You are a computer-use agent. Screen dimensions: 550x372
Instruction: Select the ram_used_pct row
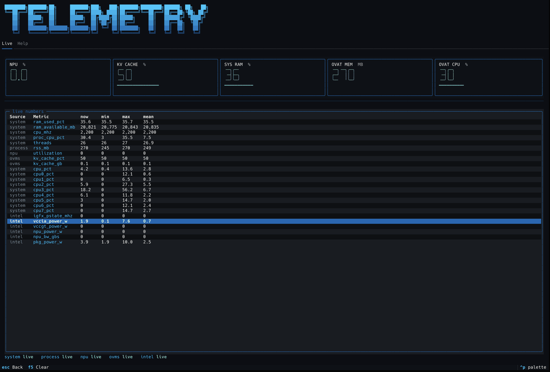[x=274, y=122]
